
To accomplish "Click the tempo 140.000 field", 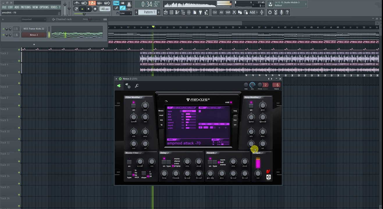I will [105, 9].
